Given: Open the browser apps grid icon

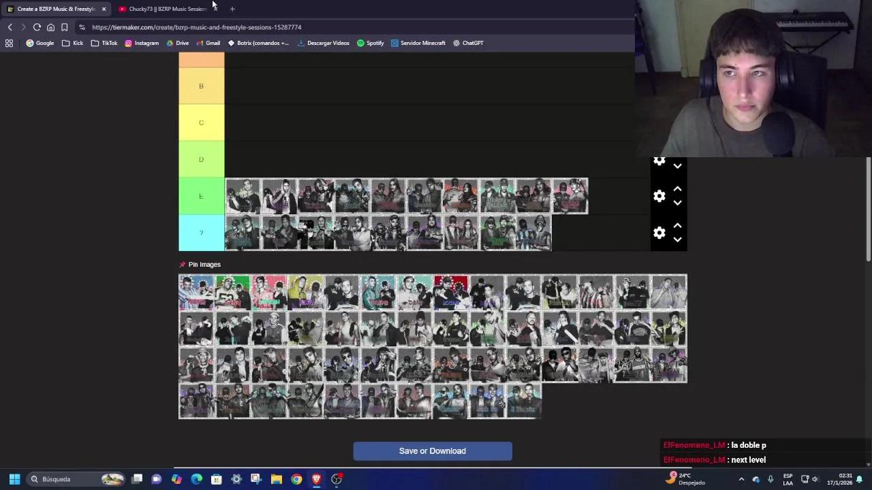Looking at the screenshot, I should 9,43.
